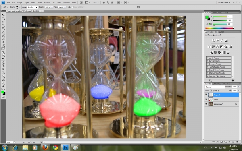This screenshot has width=242, height=151.
Task: Click Curves adjustment icon
Action: click(x=222, y=41)
